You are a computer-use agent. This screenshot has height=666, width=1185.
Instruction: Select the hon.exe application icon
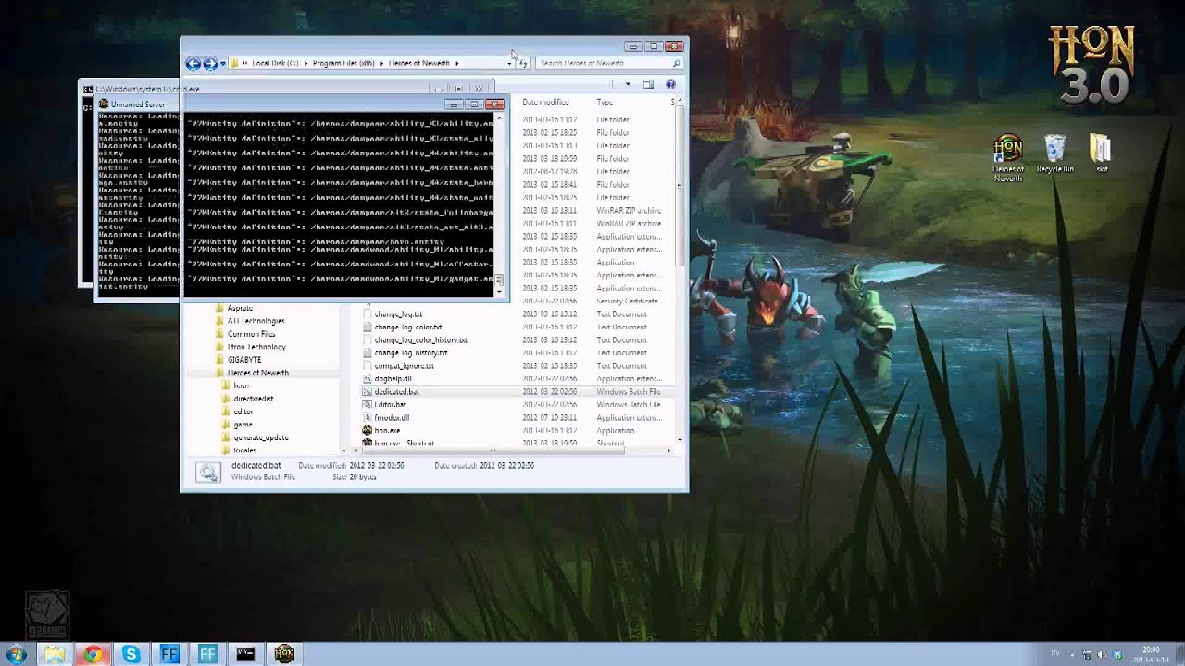[x=368, y=431]
